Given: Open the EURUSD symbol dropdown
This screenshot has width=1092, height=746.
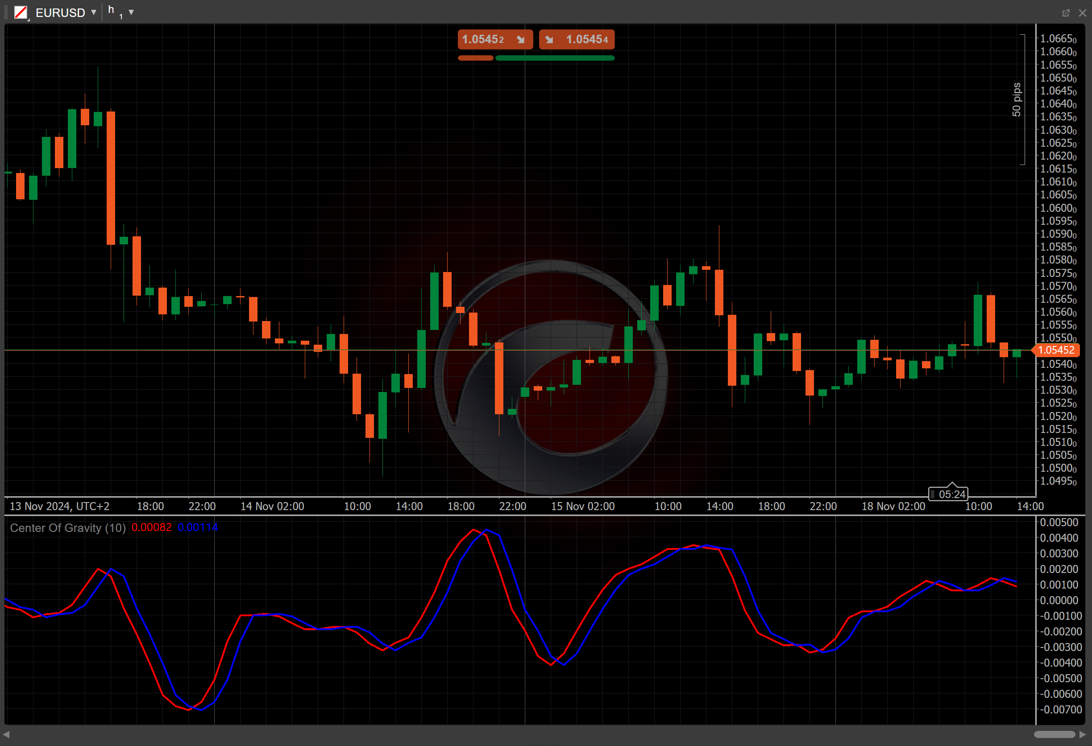Looking at the screenshot, I should (x=94, y=12).
